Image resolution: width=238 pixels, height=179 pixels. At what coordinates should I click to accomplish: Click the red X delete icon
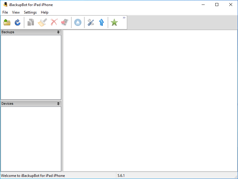tap(54, 22)
